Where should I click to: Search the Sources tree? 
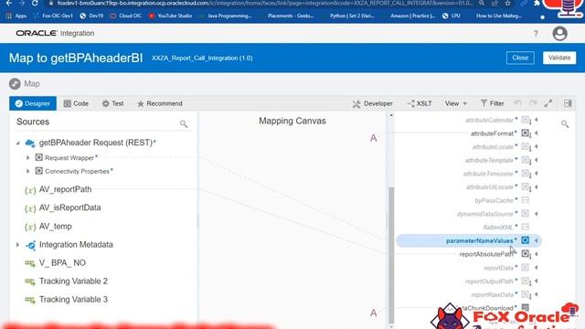(184, 123)
